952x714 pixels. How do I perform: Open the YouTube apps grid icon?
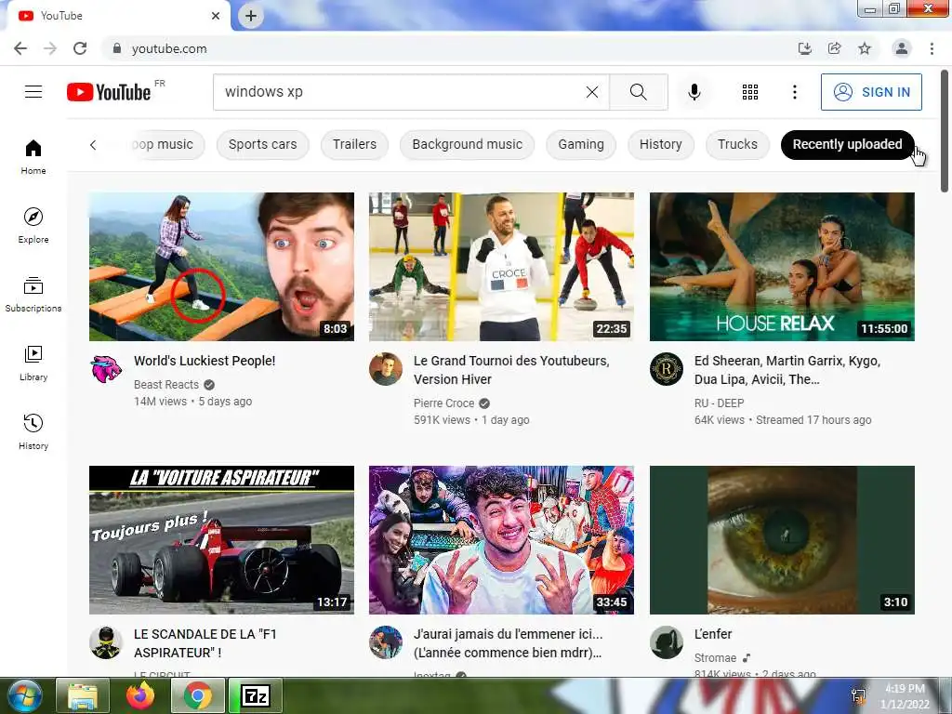[x=750, y=92]
